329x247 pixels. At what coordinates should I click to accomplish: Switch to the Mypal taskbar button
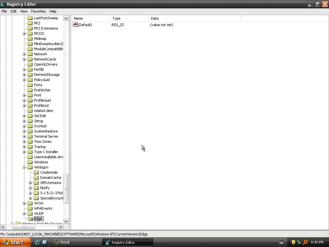76,242
